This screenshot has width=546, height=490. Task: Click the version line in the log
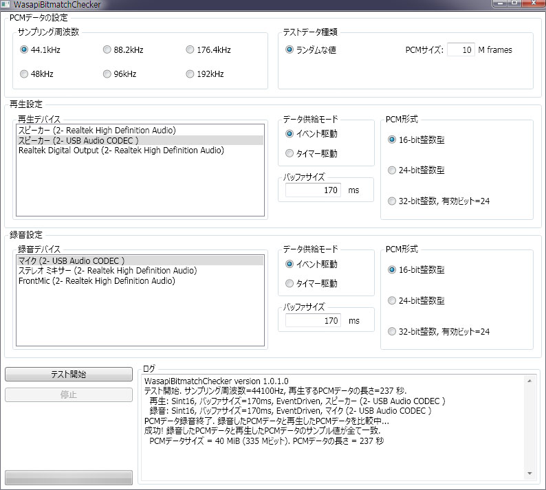click(216, 381)
